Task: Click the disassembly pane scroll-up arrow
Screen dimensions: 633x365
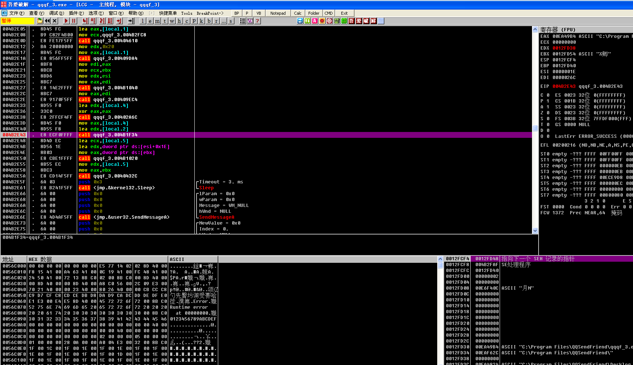Action: point(535,29)
